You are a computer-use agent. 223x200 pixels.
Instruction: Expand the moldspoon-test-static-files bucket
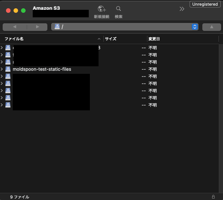coord(2,69)
